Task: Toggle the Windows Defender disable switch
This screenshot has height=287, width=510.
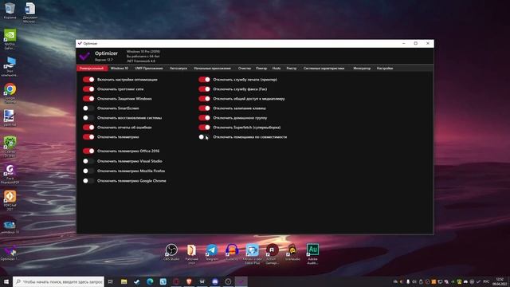Action: coord(88,99)
